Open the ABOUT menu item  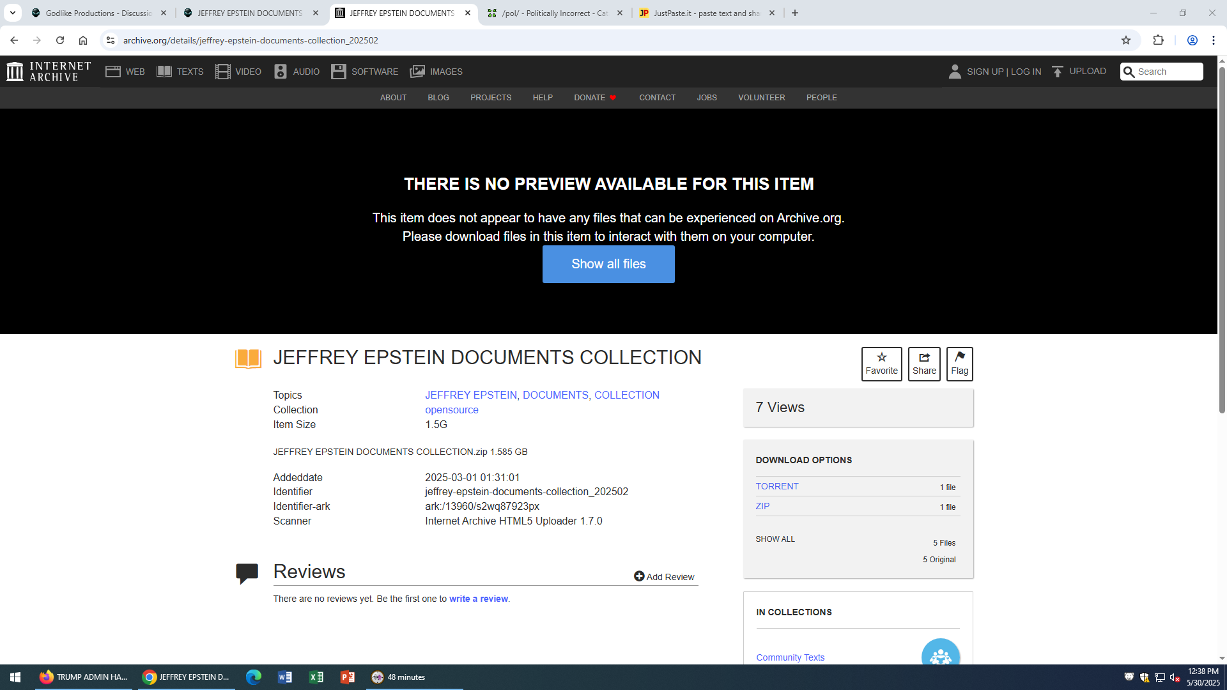(393, 98)
